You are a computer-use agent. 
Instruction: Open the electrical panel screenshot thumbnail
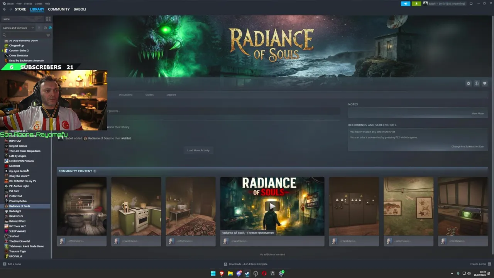coord(354,206)
